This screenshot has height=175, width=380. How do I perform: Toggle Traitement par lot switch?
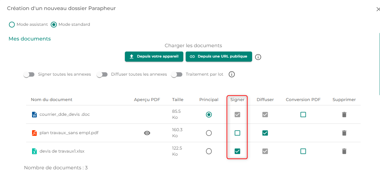pos(177,75)
